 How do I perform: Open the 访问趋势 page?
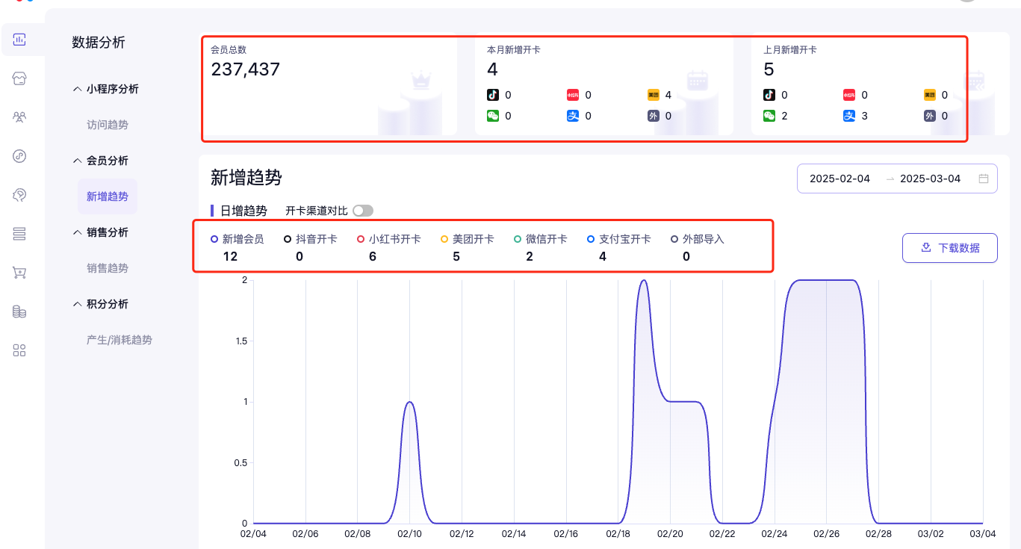click(108, 125)
